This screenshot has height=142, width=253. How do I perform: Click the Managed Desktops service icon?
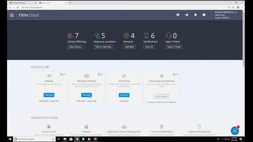point(87,76)
